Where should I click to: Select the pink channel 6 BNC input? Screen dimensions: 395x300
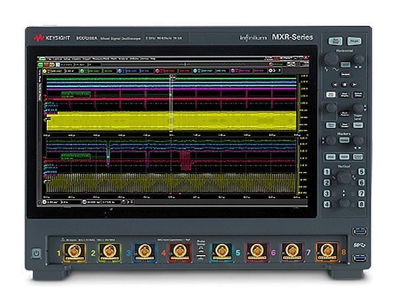[257, 253]
